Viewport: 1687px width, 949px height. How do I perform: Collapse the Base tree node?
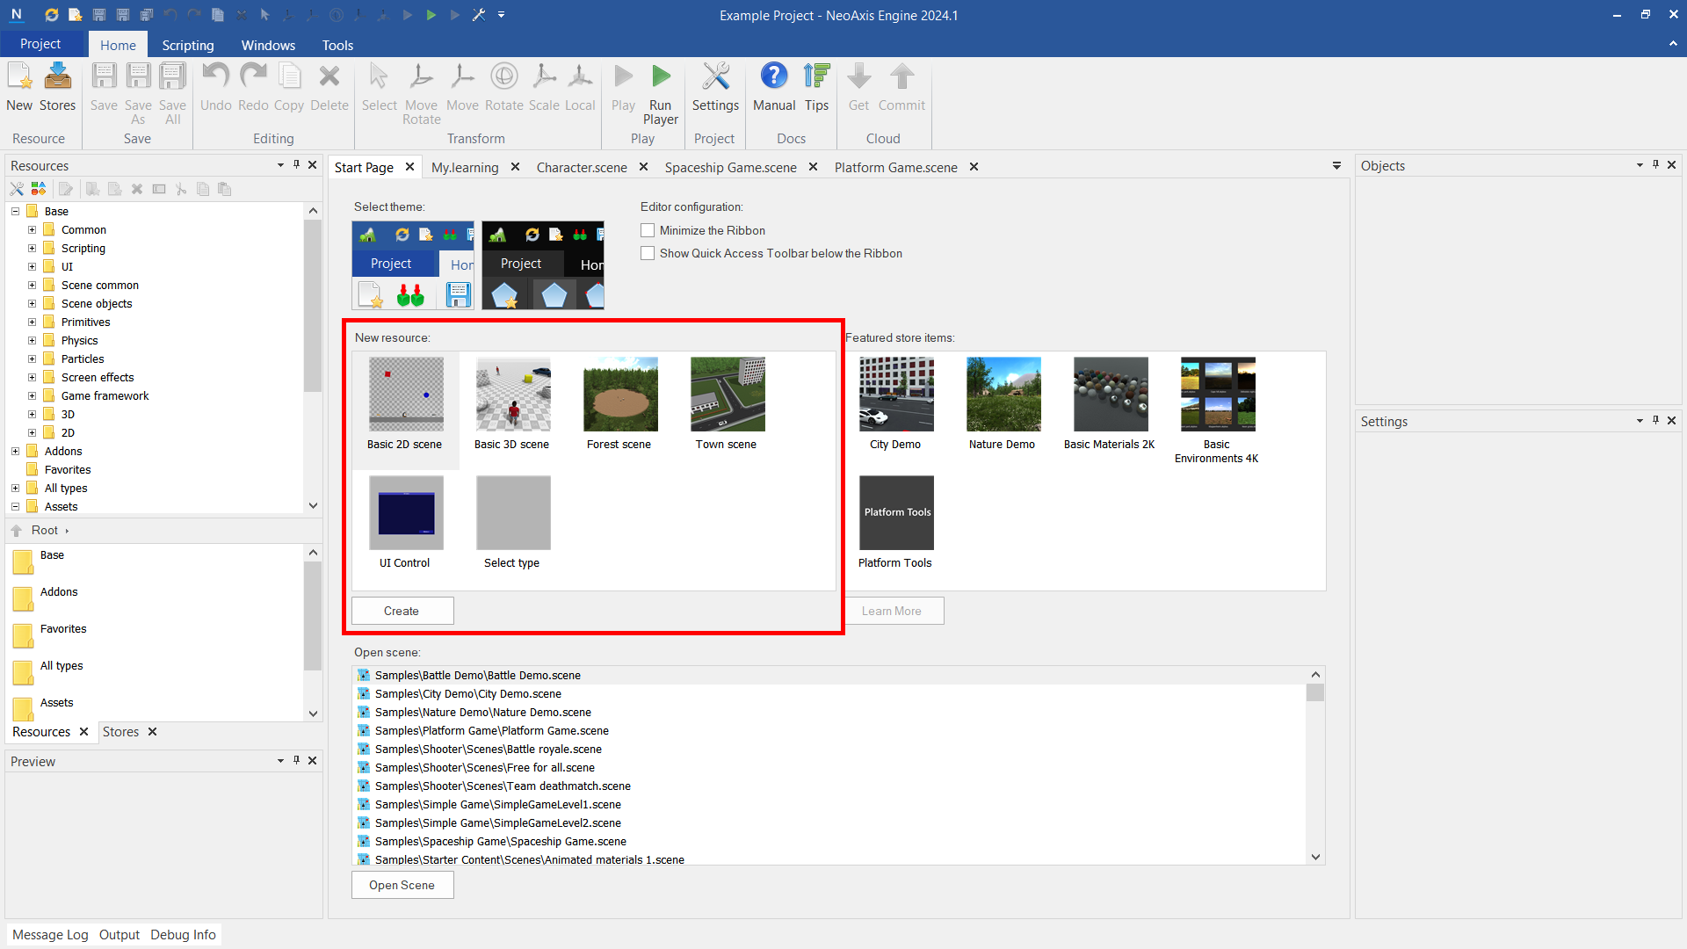[x=16, y=212]
